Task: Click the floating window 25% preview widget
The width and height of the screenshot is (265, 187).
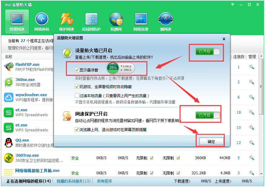Action: coord(120,68)
